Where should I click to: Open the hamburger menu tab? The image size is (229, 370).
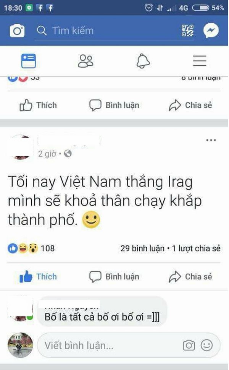pos(200,61)
